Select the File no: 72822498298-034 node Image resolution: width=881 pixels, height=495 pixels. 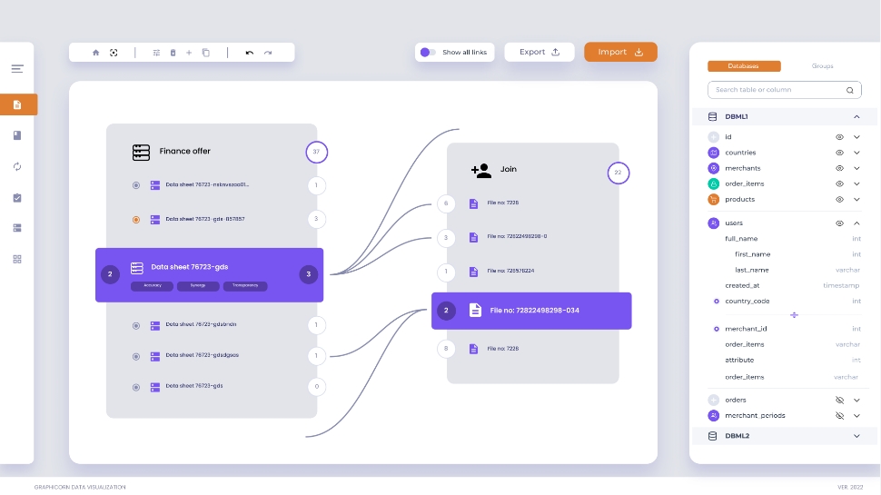coord(531,311)
